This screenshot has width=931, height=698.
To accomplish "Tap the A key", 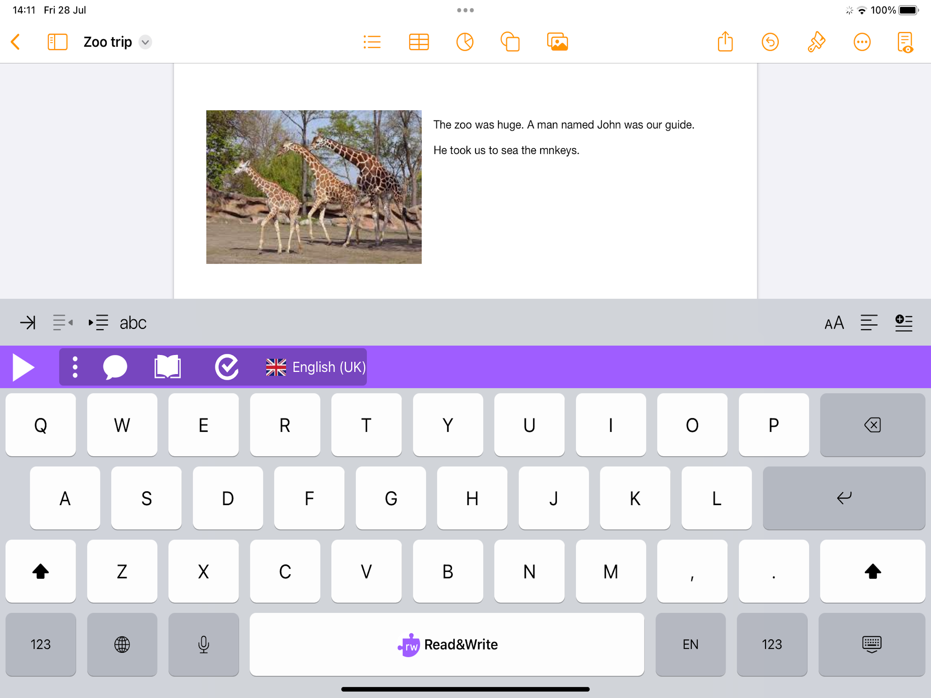I will pos(65,498).
